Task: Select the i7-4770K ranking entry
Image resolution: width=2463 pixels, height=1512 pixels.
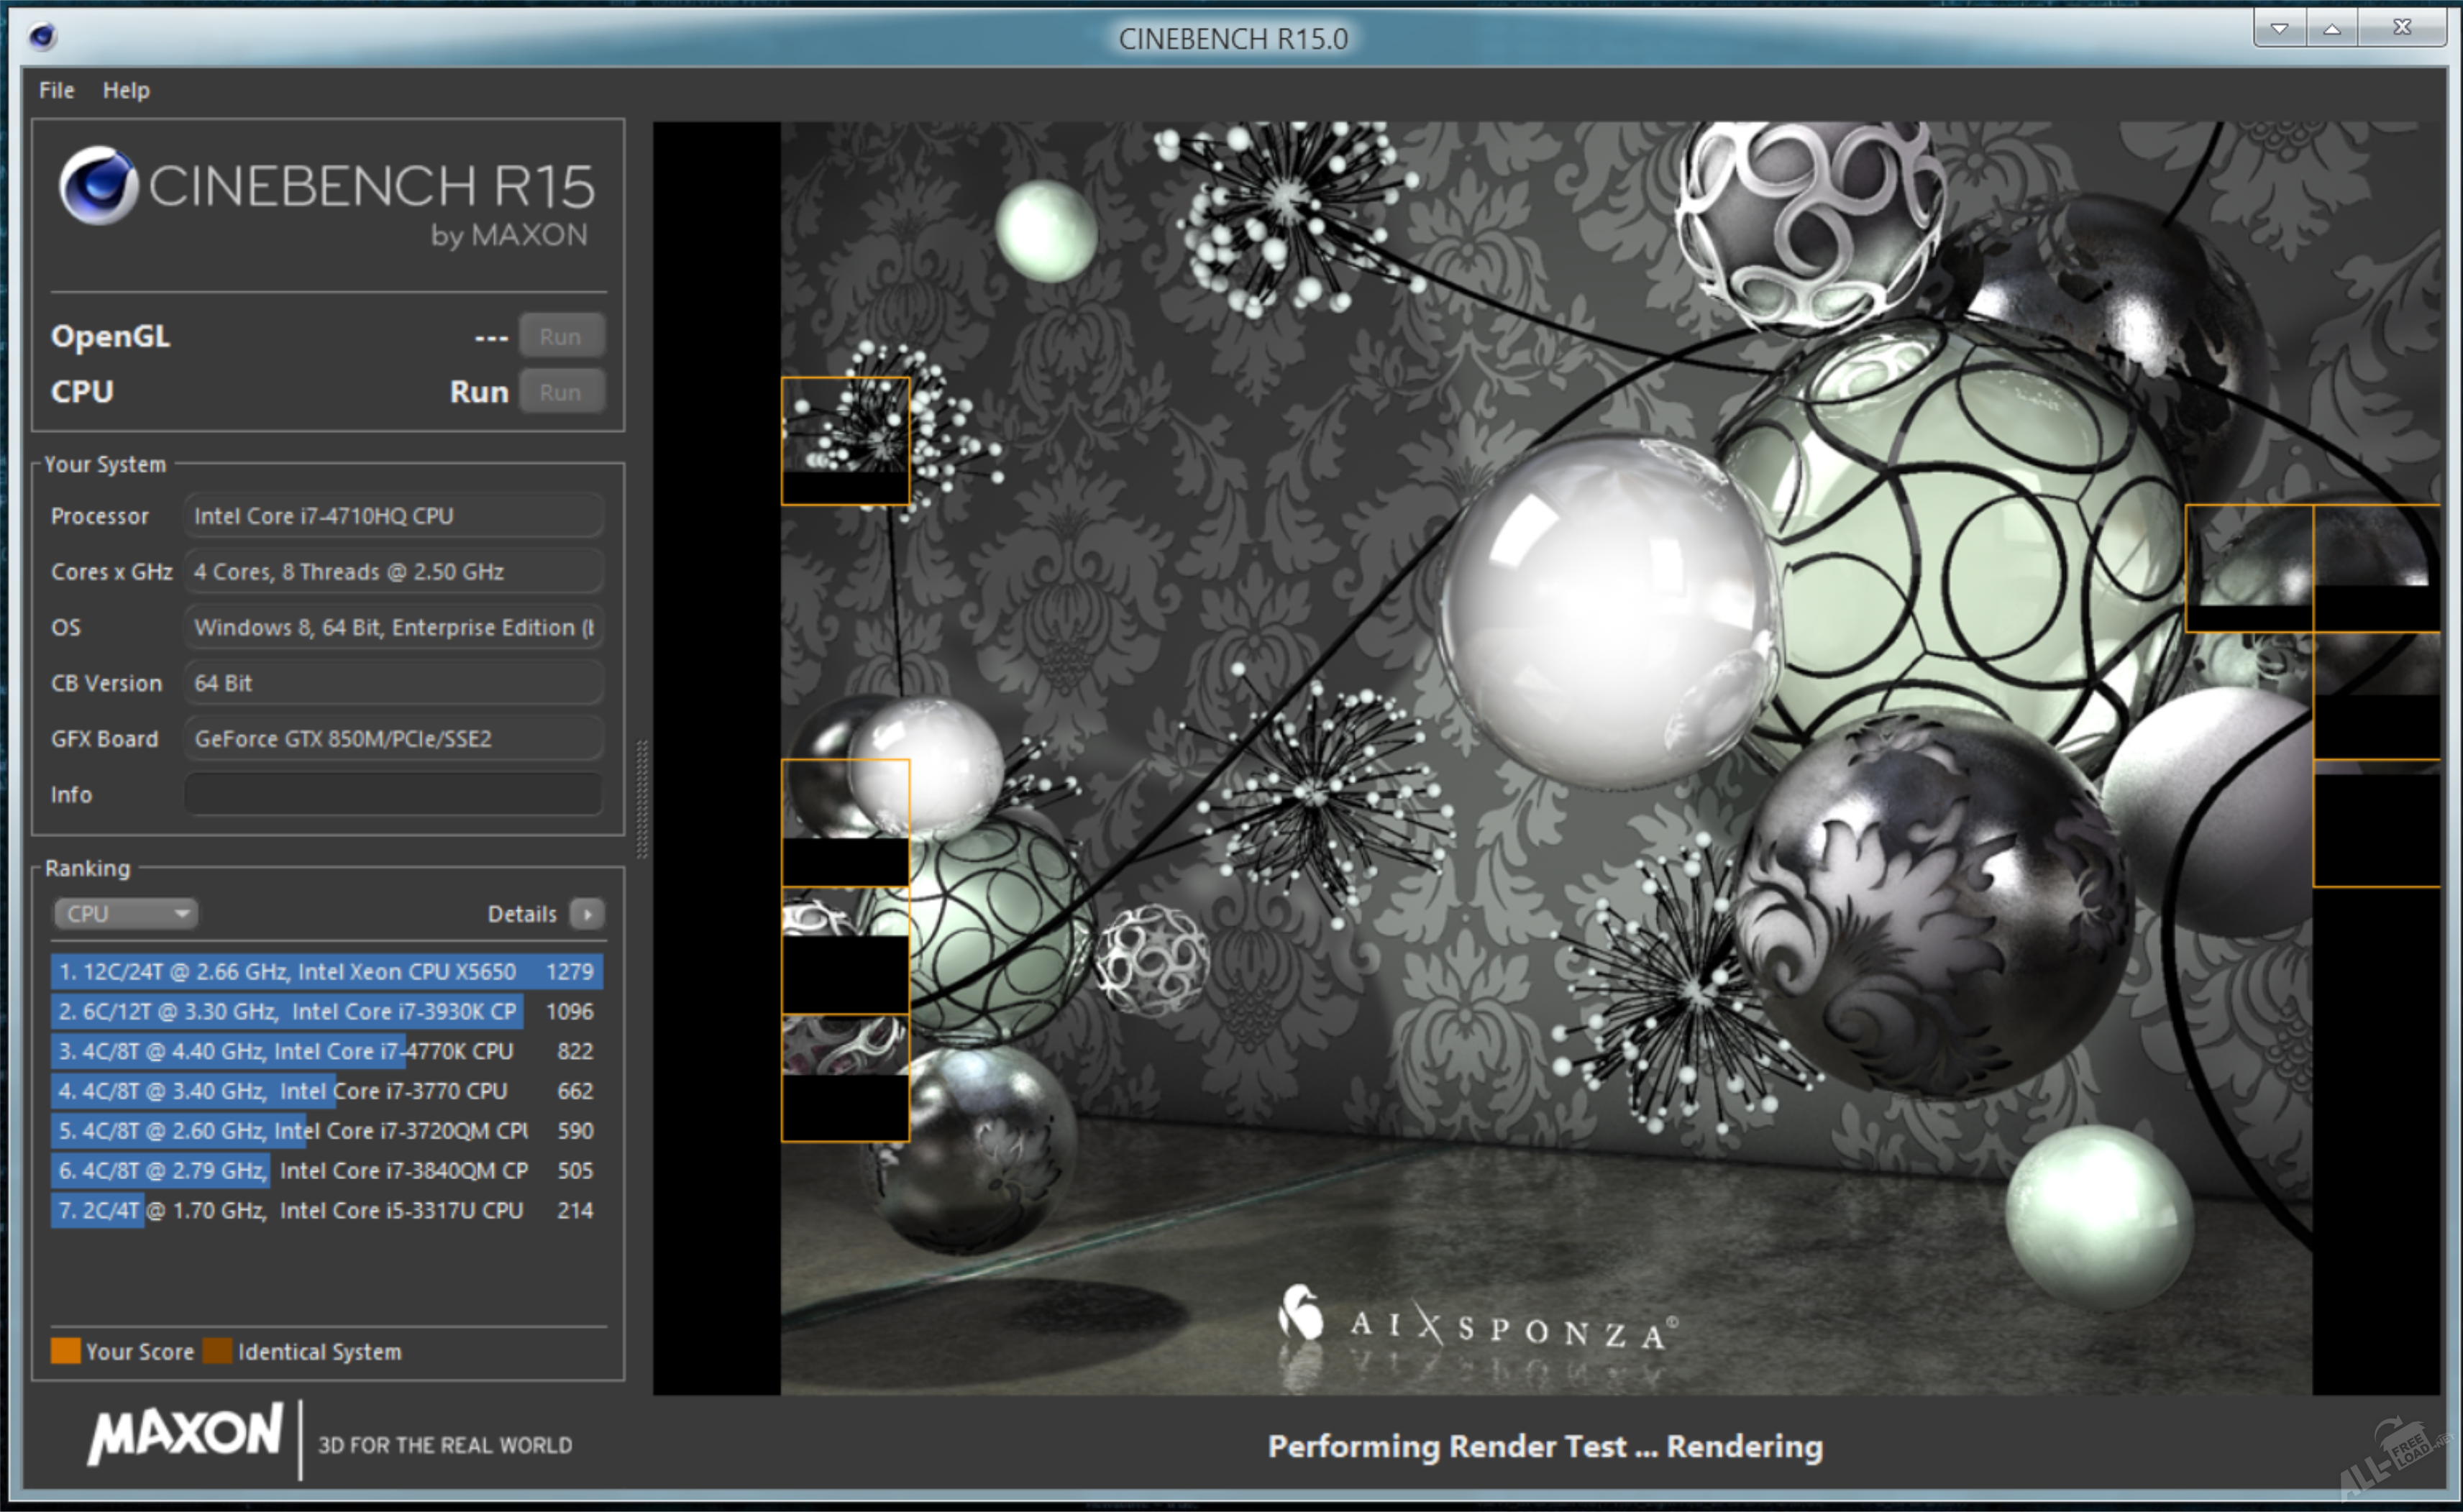Action: point(326,1051)
